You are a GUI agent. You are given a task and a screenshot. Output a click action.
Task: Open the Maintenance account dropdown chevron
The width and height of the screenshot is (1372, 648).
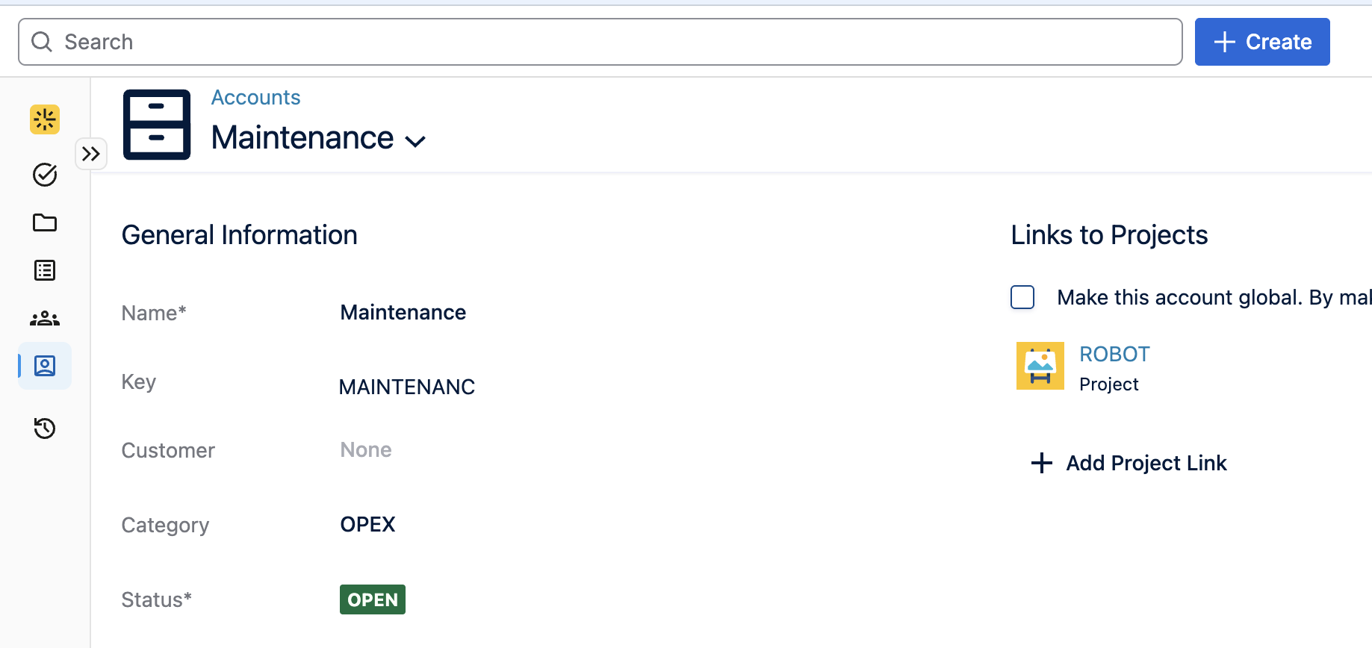[416, 141]
